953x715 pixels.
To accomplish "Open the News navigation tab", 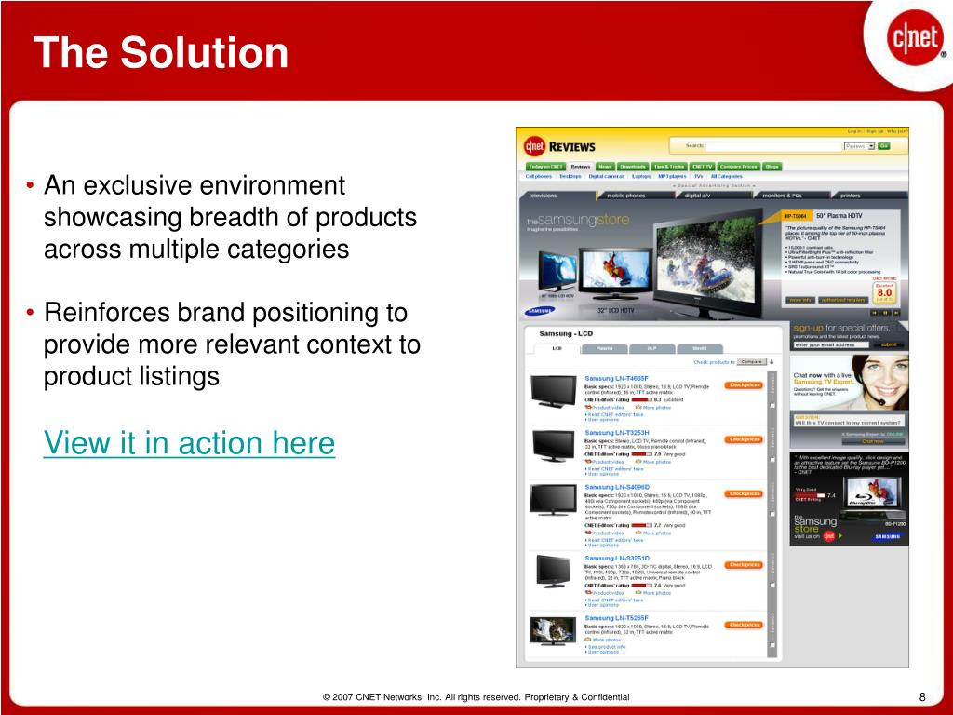I will [x=605, y=167].
